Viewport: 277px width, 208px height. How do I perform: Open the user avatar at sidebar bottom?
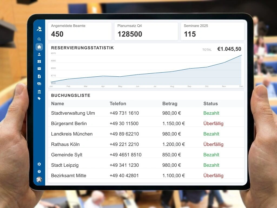tap(39, 179)
